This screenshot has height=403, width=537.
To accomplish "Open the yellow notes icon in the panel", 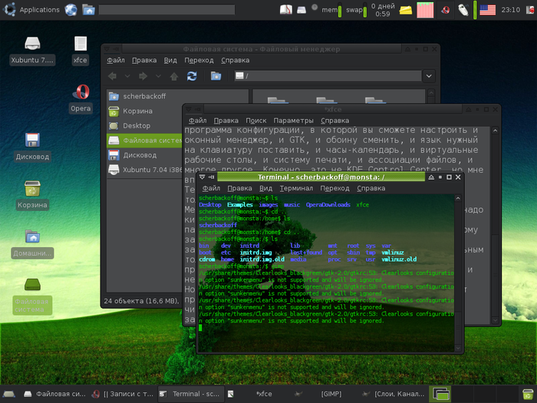I will tap(406, 10).
